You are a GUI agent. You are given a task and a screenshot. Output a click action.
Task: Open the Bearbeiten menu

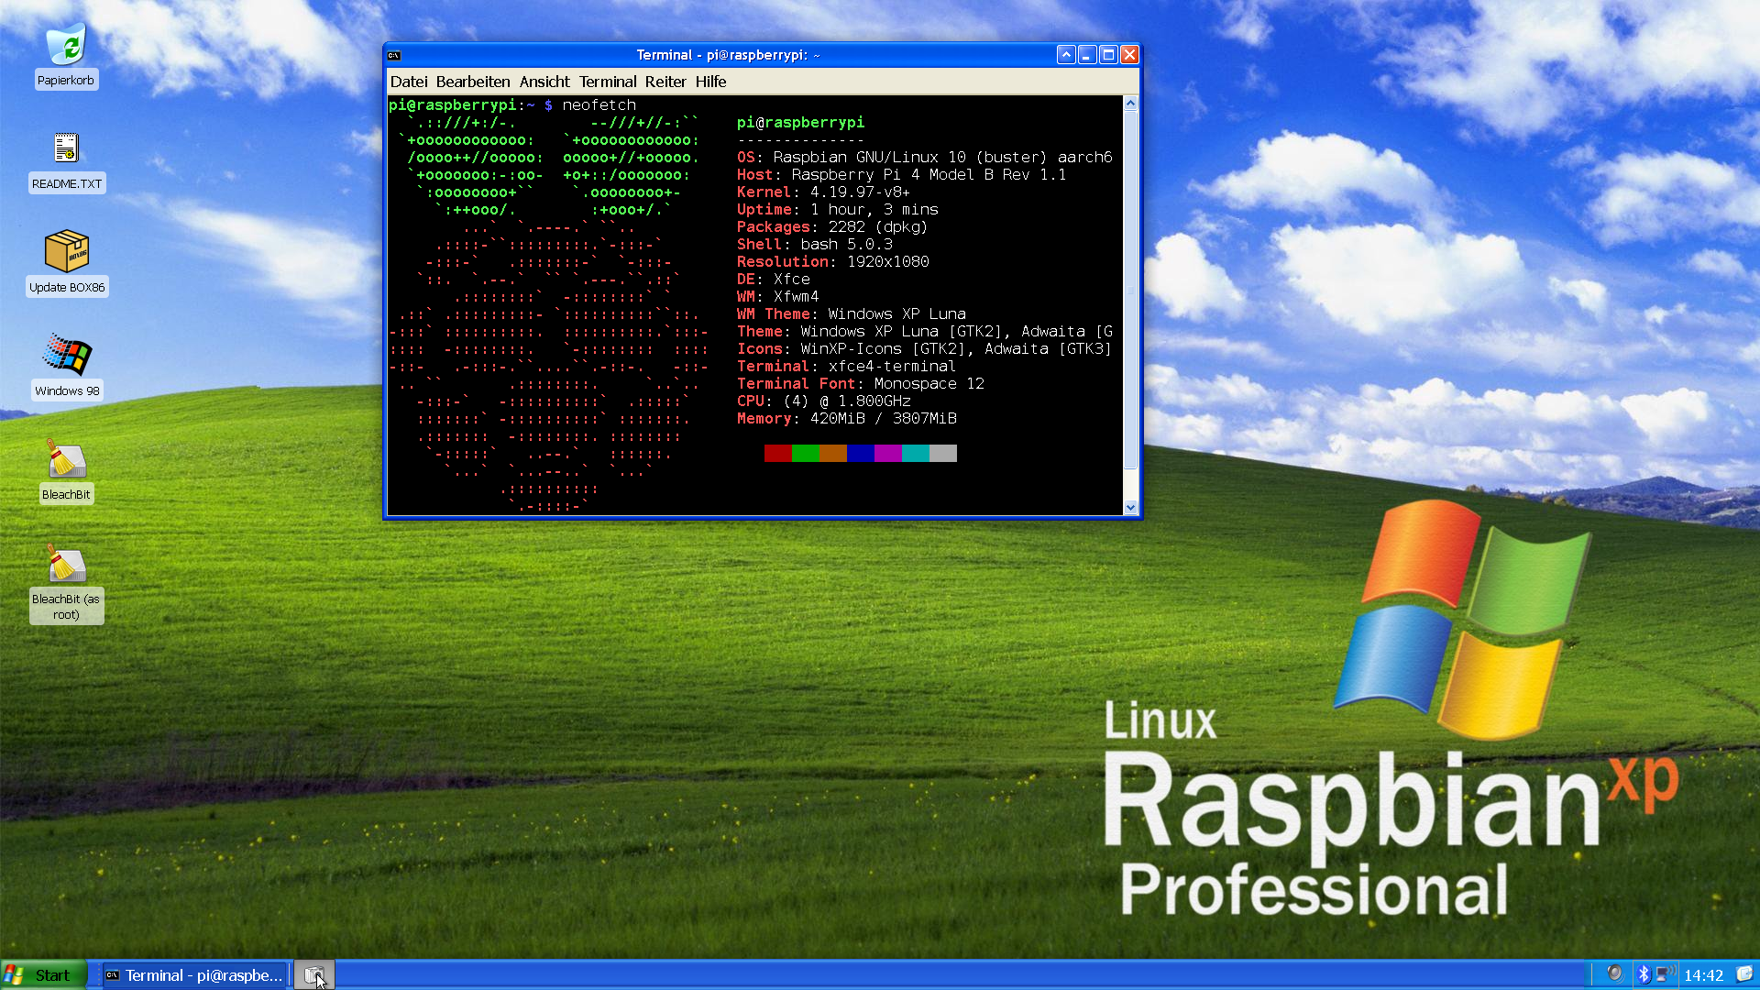[473, 82]
